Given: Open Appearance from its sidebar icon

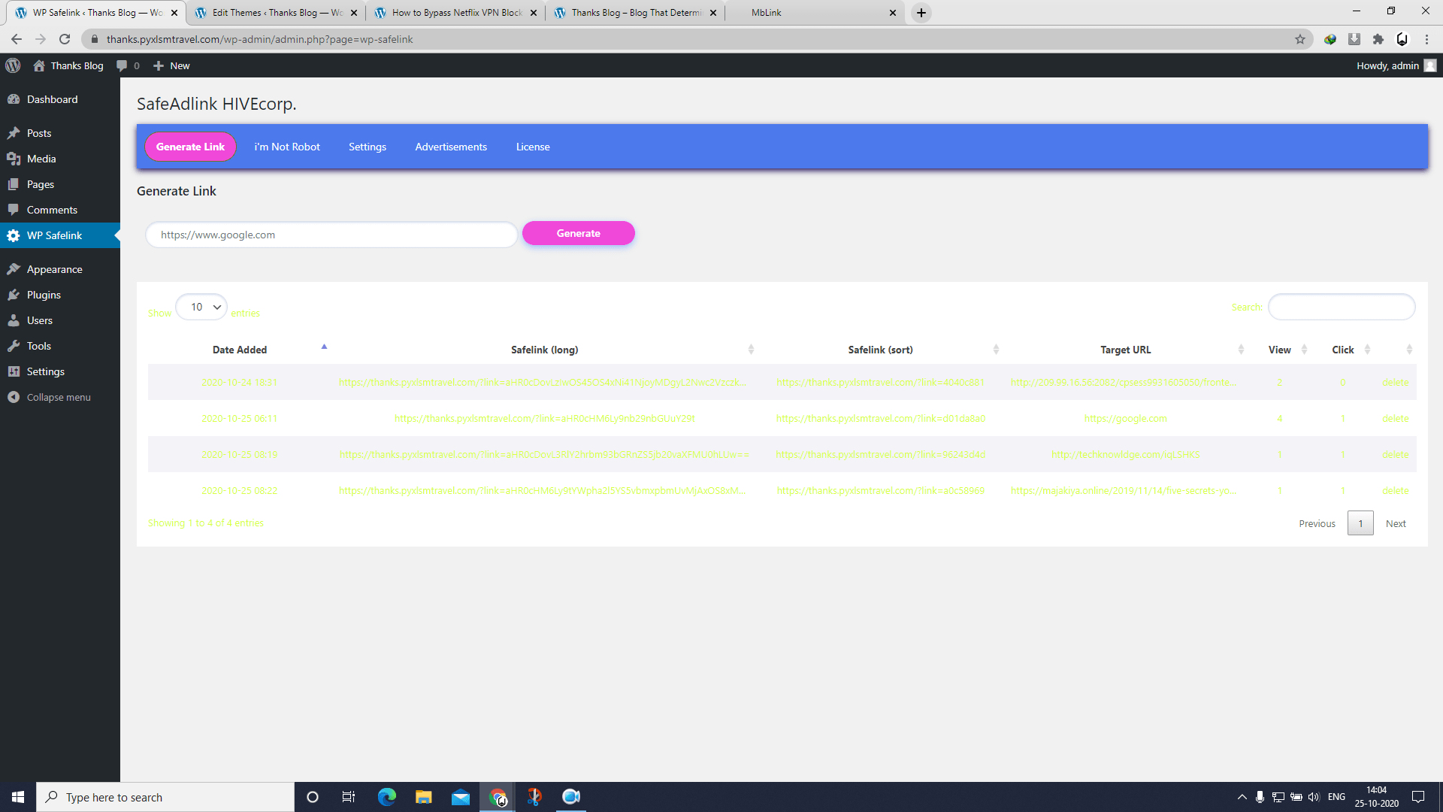Looking at the screenshot, I should pos(16,269).
